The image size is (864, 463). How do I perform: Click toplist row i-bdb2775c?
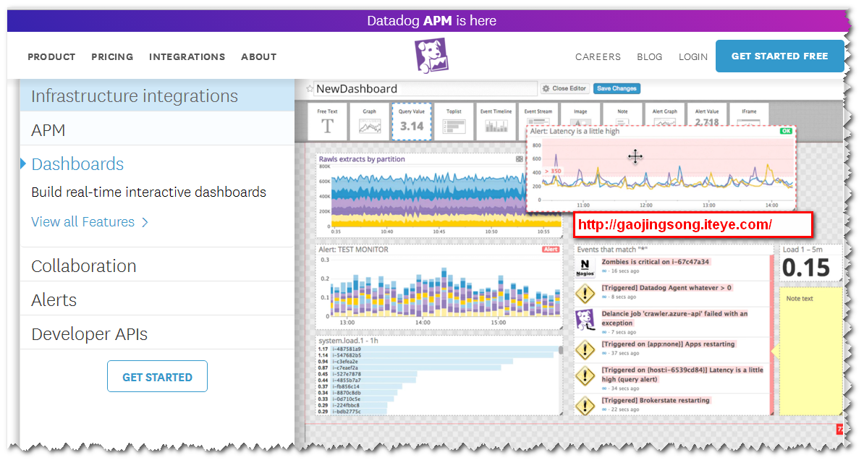pos(352,412)
